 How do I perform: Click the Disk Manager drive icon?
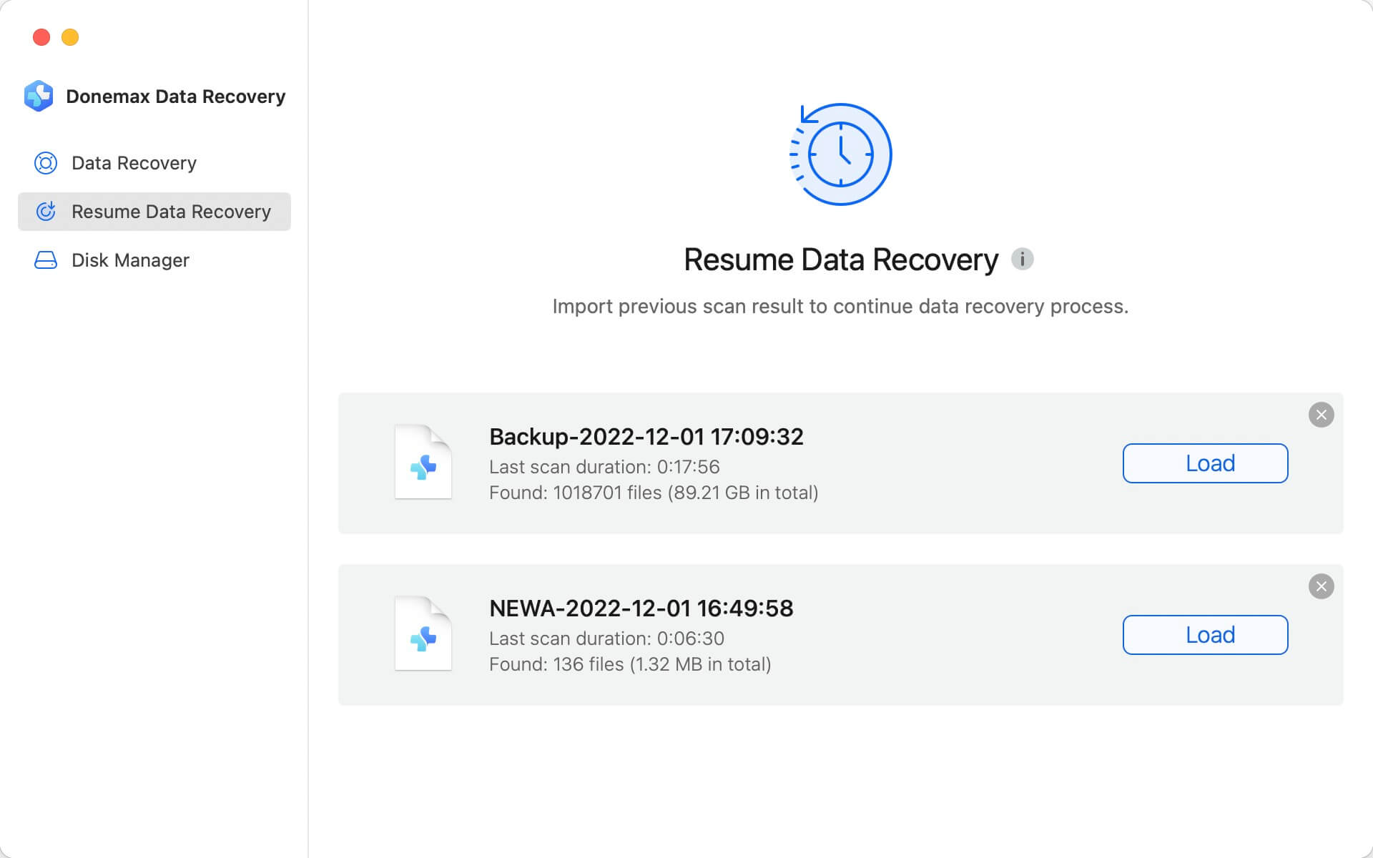tap(46, 260)
